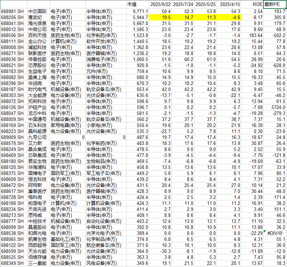Select 风电设备(申万) industry cell
This screenshot has height=267, width=287.
[x=106, y=263]
